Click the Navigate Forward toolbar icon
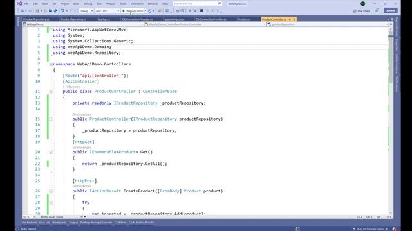The image size is (412, 231). 30,11
